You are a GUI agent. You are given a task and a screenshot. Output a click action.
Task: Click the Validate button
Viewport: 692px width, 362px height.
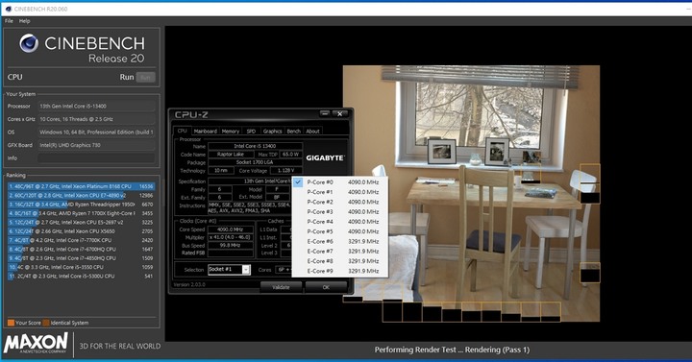281,287
